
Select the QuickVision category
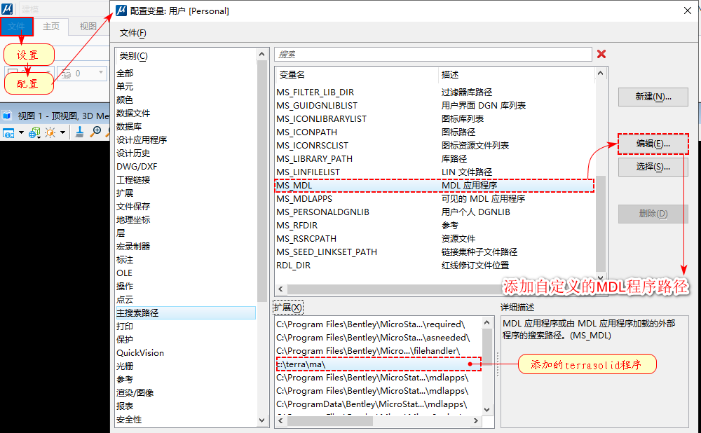(140, 353)
